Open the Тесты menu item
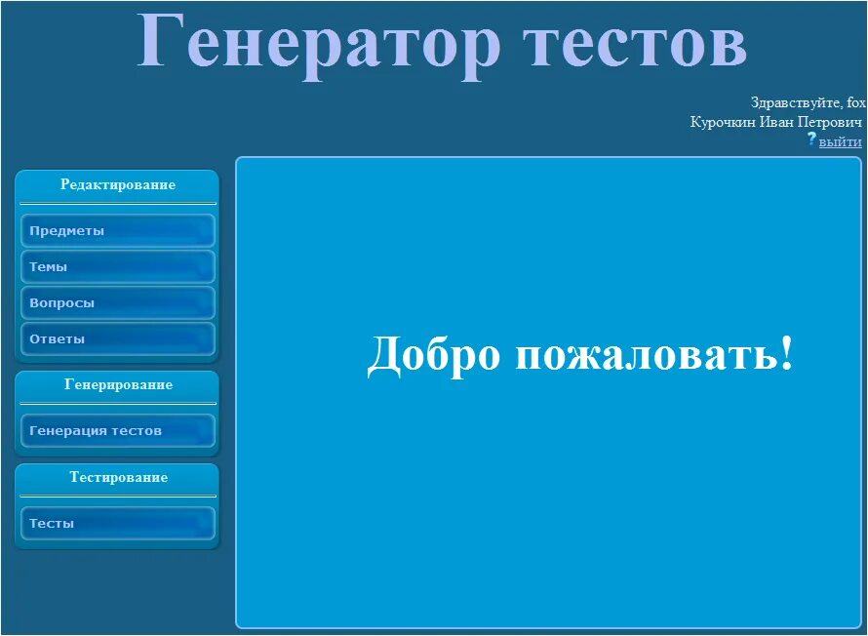 (118, 523)
